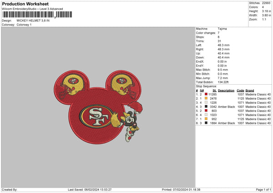Click the right ear helmet embroidery

pos(123,86)
